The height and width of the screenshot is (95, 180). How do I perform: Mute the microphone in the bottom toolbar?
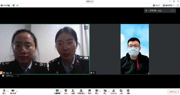coord(4,92)
